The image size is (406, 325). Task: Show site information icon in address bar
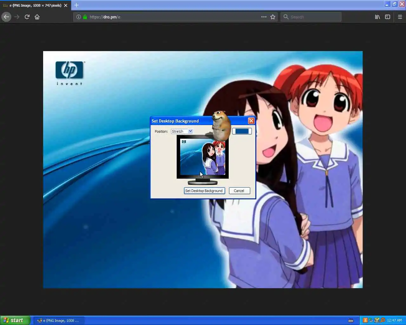79,17
